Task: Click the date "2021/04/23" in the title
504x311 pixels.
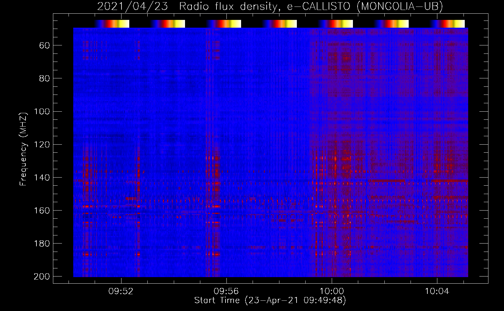Action: point(132,6)
